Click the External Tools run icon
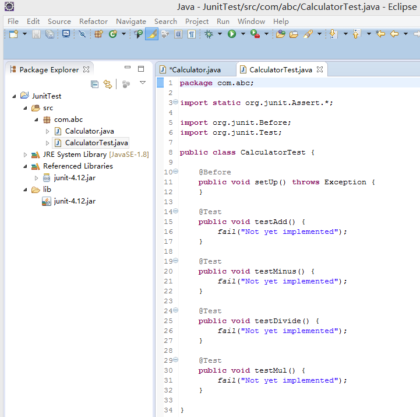The image size is (420, 417). [255, 34]
